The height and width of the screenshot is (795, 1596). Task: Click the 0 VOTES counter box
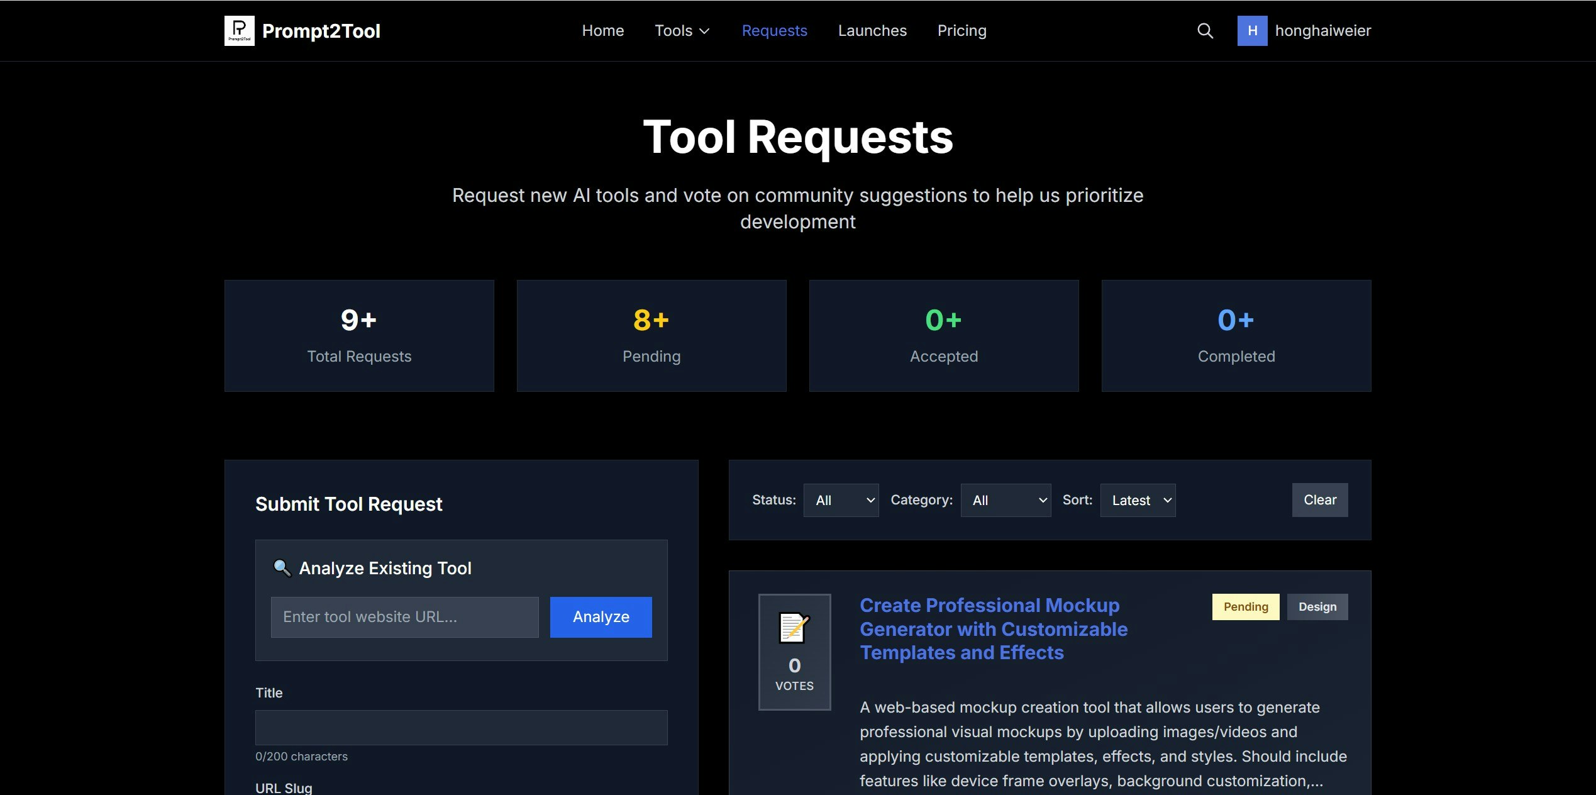pos(794,652)
